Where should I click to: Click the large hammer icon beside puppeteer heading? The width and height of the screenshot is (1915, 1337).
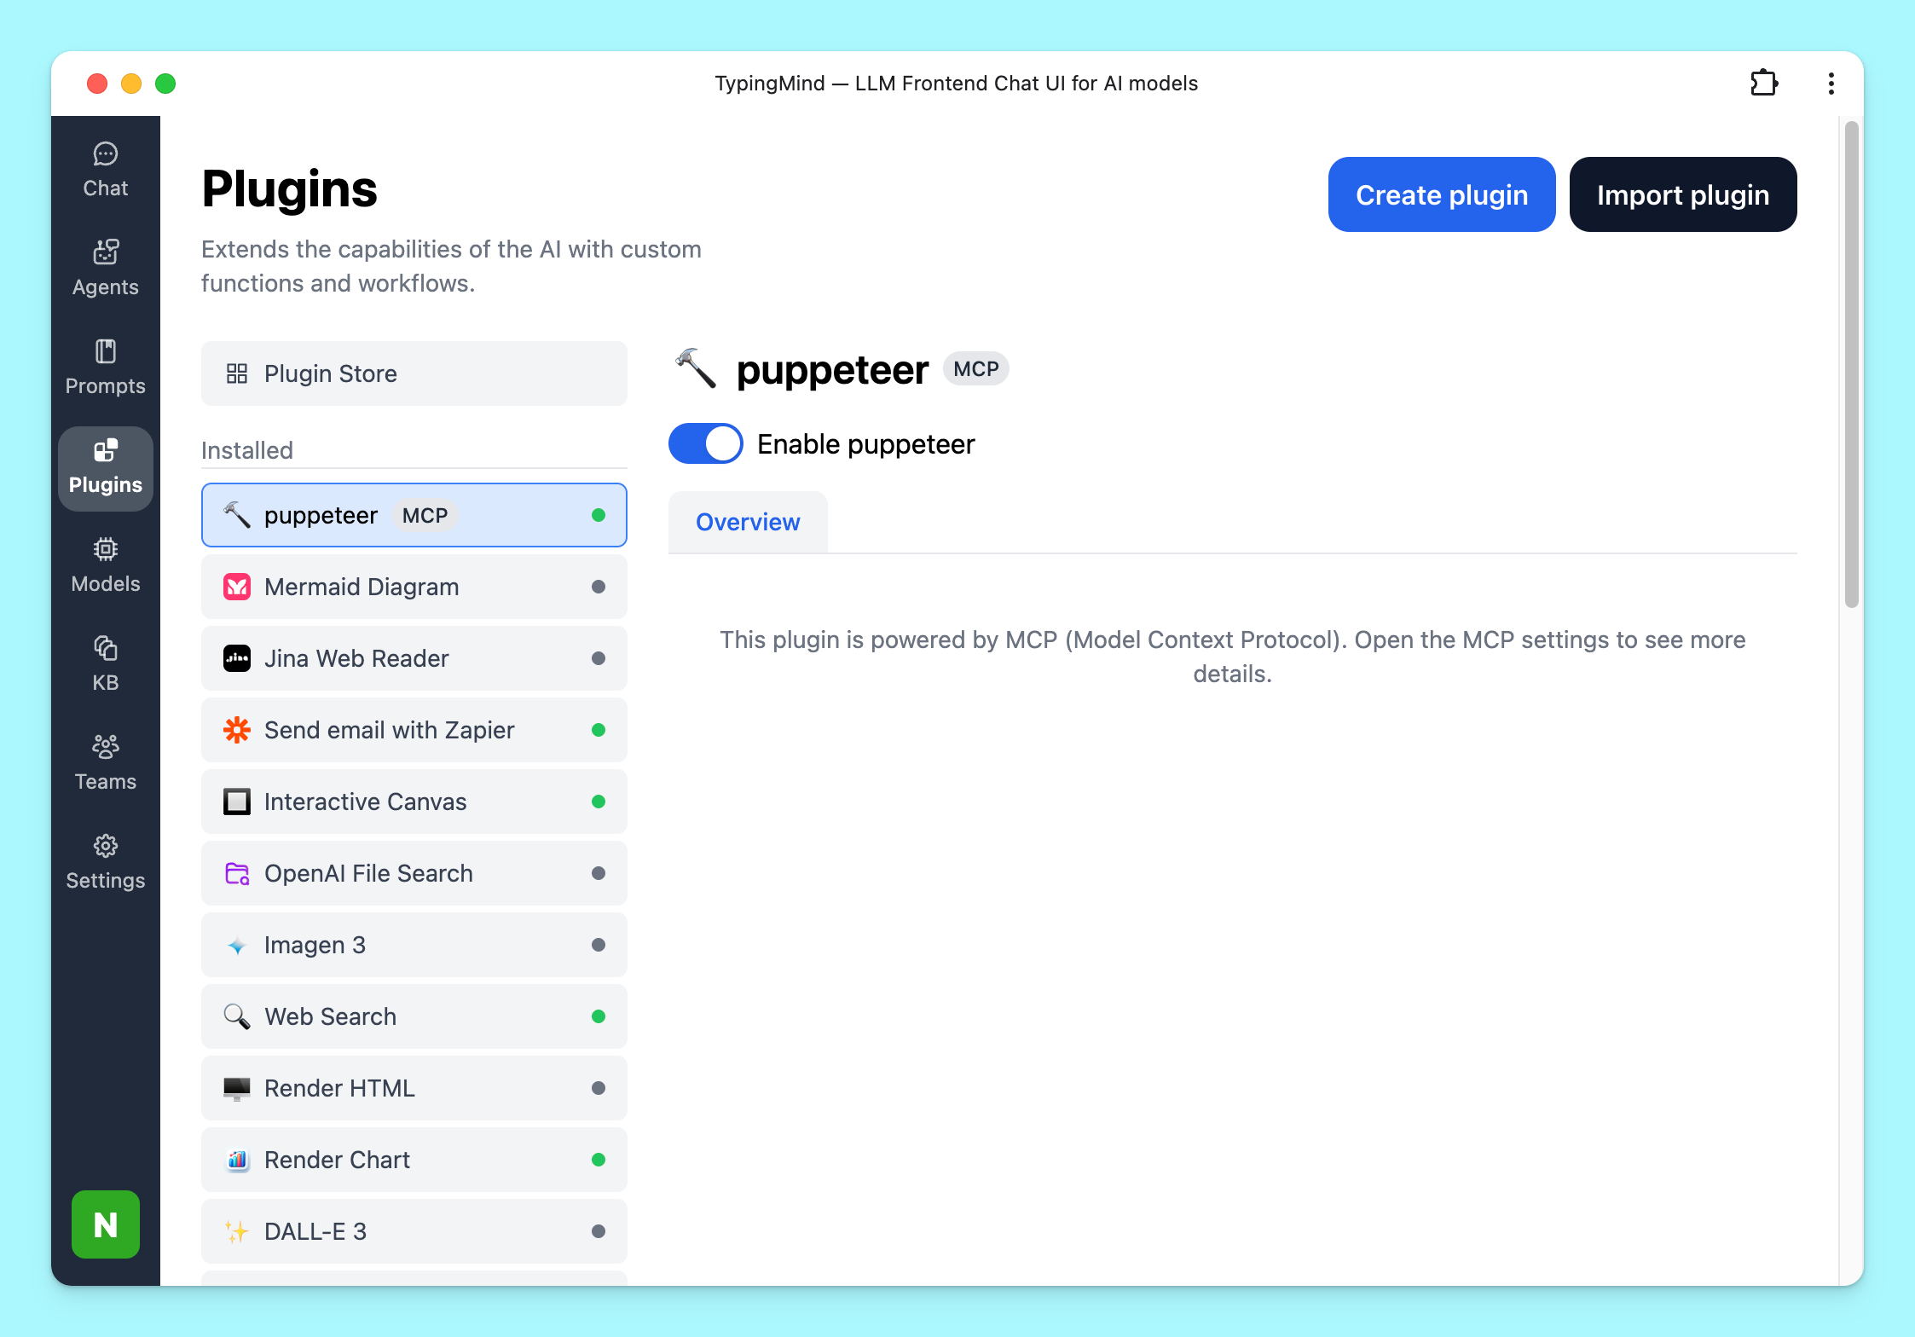(696, 369)
